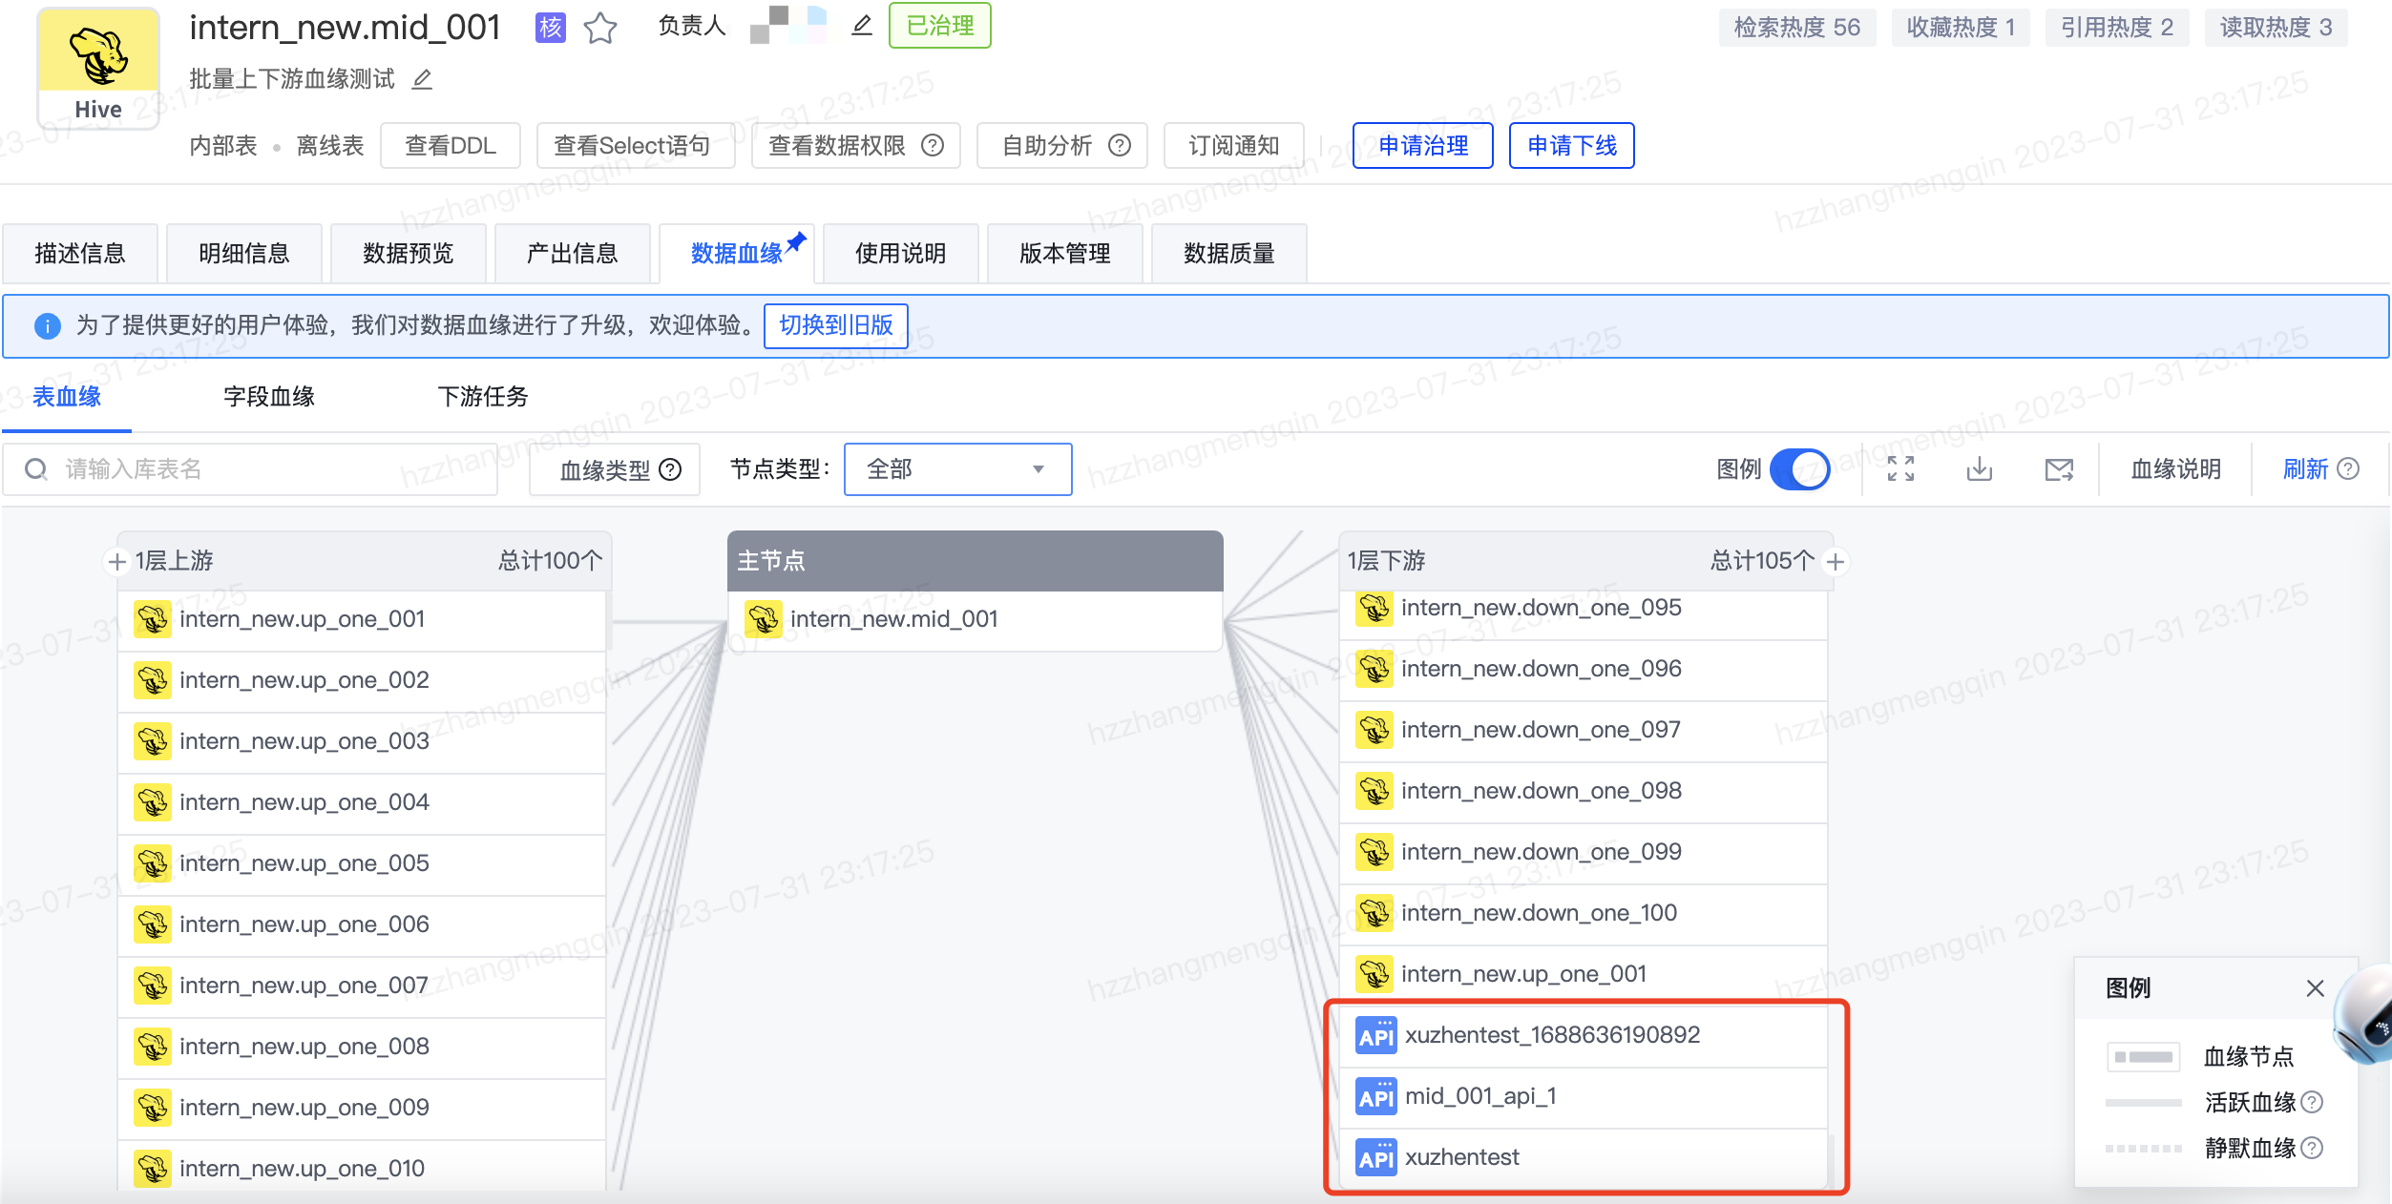Click API icon of mid_001_api_1
The height and width of the screenshot is (1204, 2392).
pyautogui.click(x=1376, y=1096)
